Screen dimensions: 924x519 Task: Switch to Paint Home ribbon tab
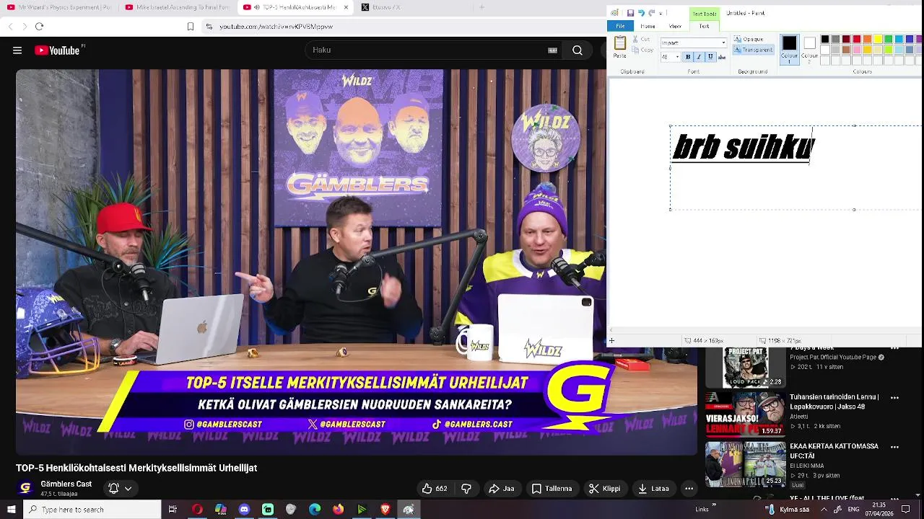648,26
